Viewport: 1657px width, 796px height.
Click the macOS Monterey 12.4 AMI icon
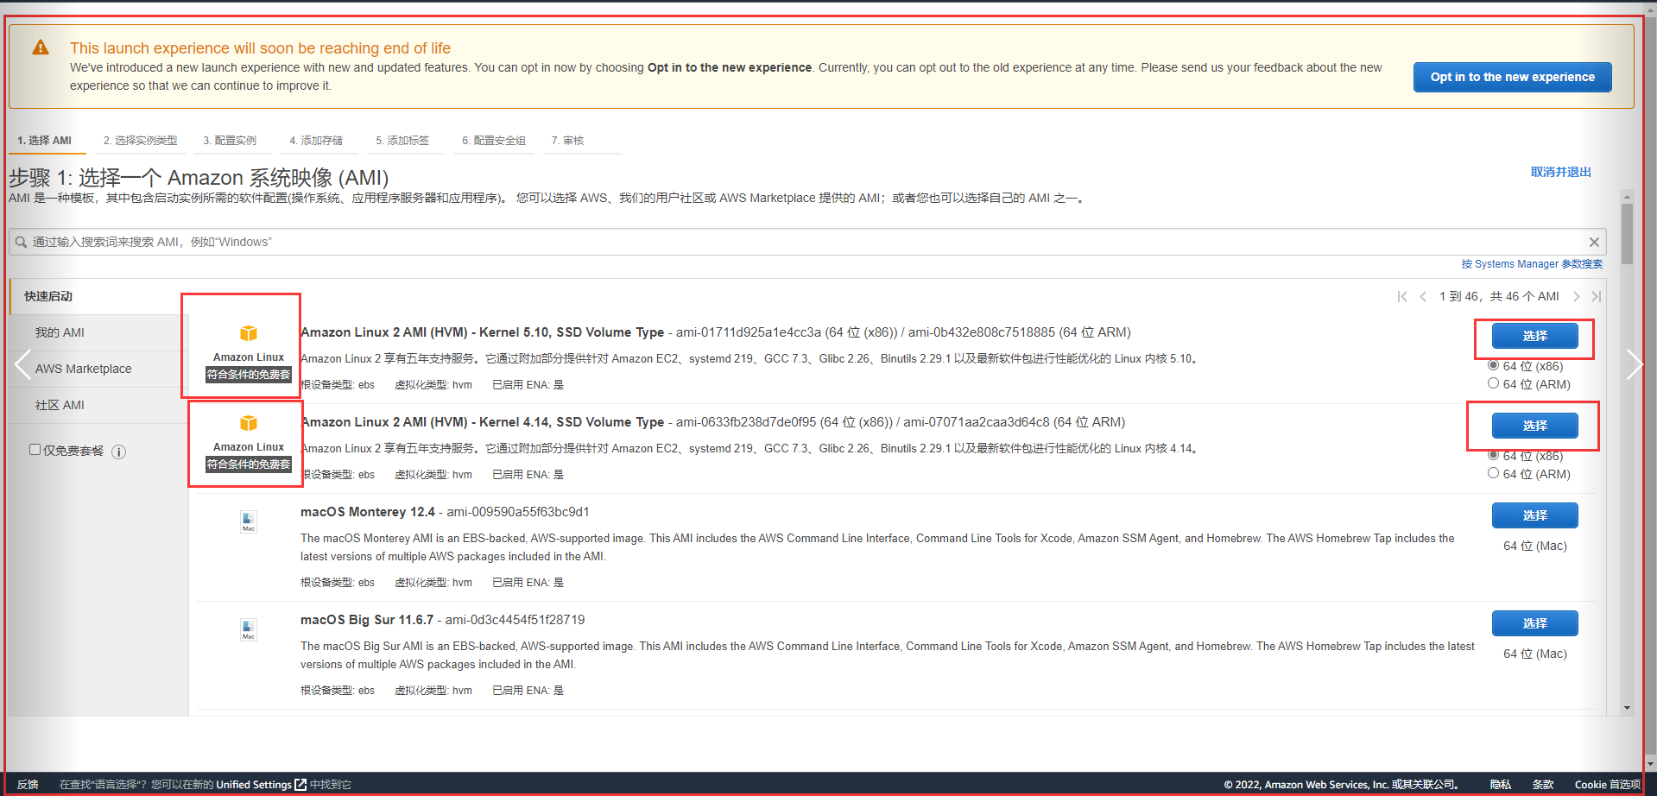point(249,521)
